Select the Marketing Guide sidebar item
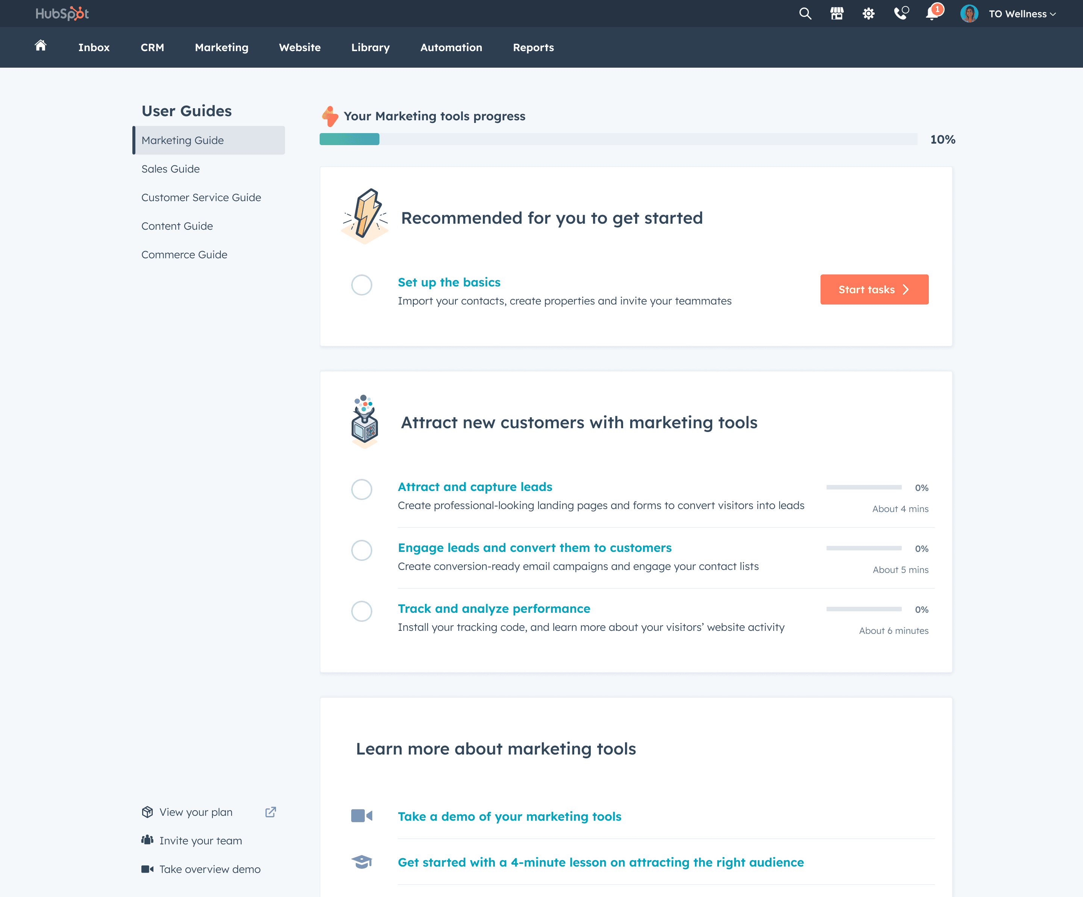The height and width of the screenshot is (897, 1083). point(209,140)
